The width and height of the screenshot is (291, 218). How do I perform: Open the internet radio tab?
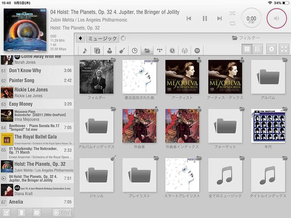[185, 50]
